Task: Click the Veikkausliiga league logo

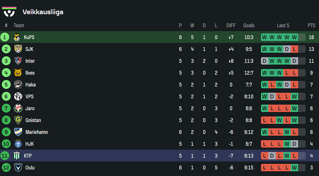Action: (9, 11)
